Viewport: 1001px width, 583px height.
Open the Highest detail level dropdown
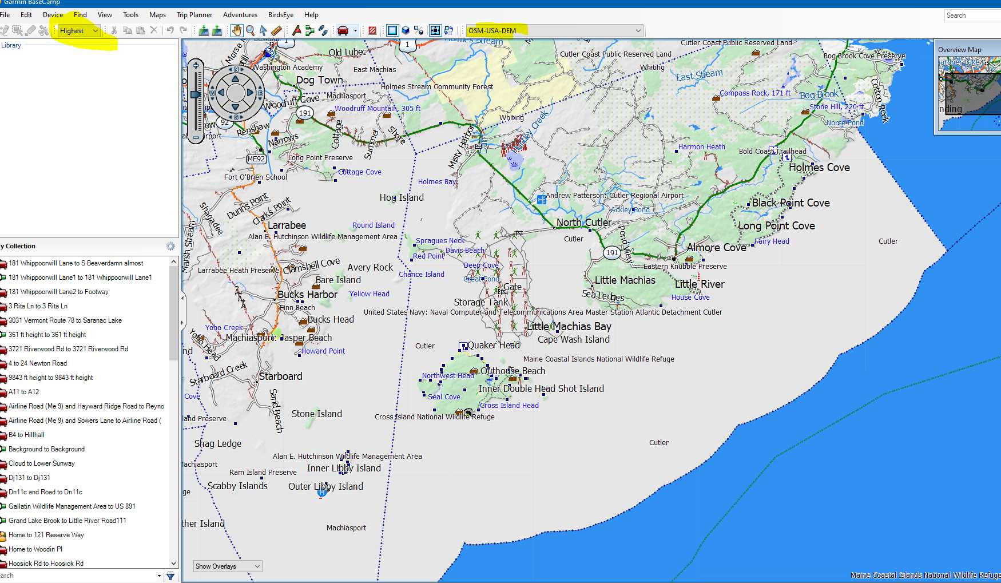(79, 31)
